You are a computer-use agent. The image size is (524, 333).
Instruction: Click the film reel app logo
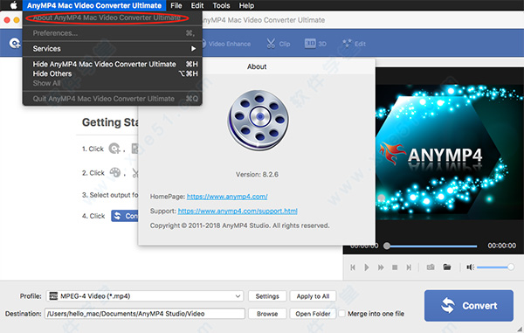[259, 120]
